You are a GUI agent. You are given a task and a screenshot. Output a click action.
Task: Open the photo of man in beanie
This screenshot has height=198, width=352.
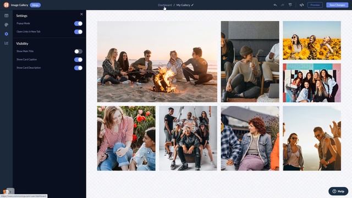point(250,62)
